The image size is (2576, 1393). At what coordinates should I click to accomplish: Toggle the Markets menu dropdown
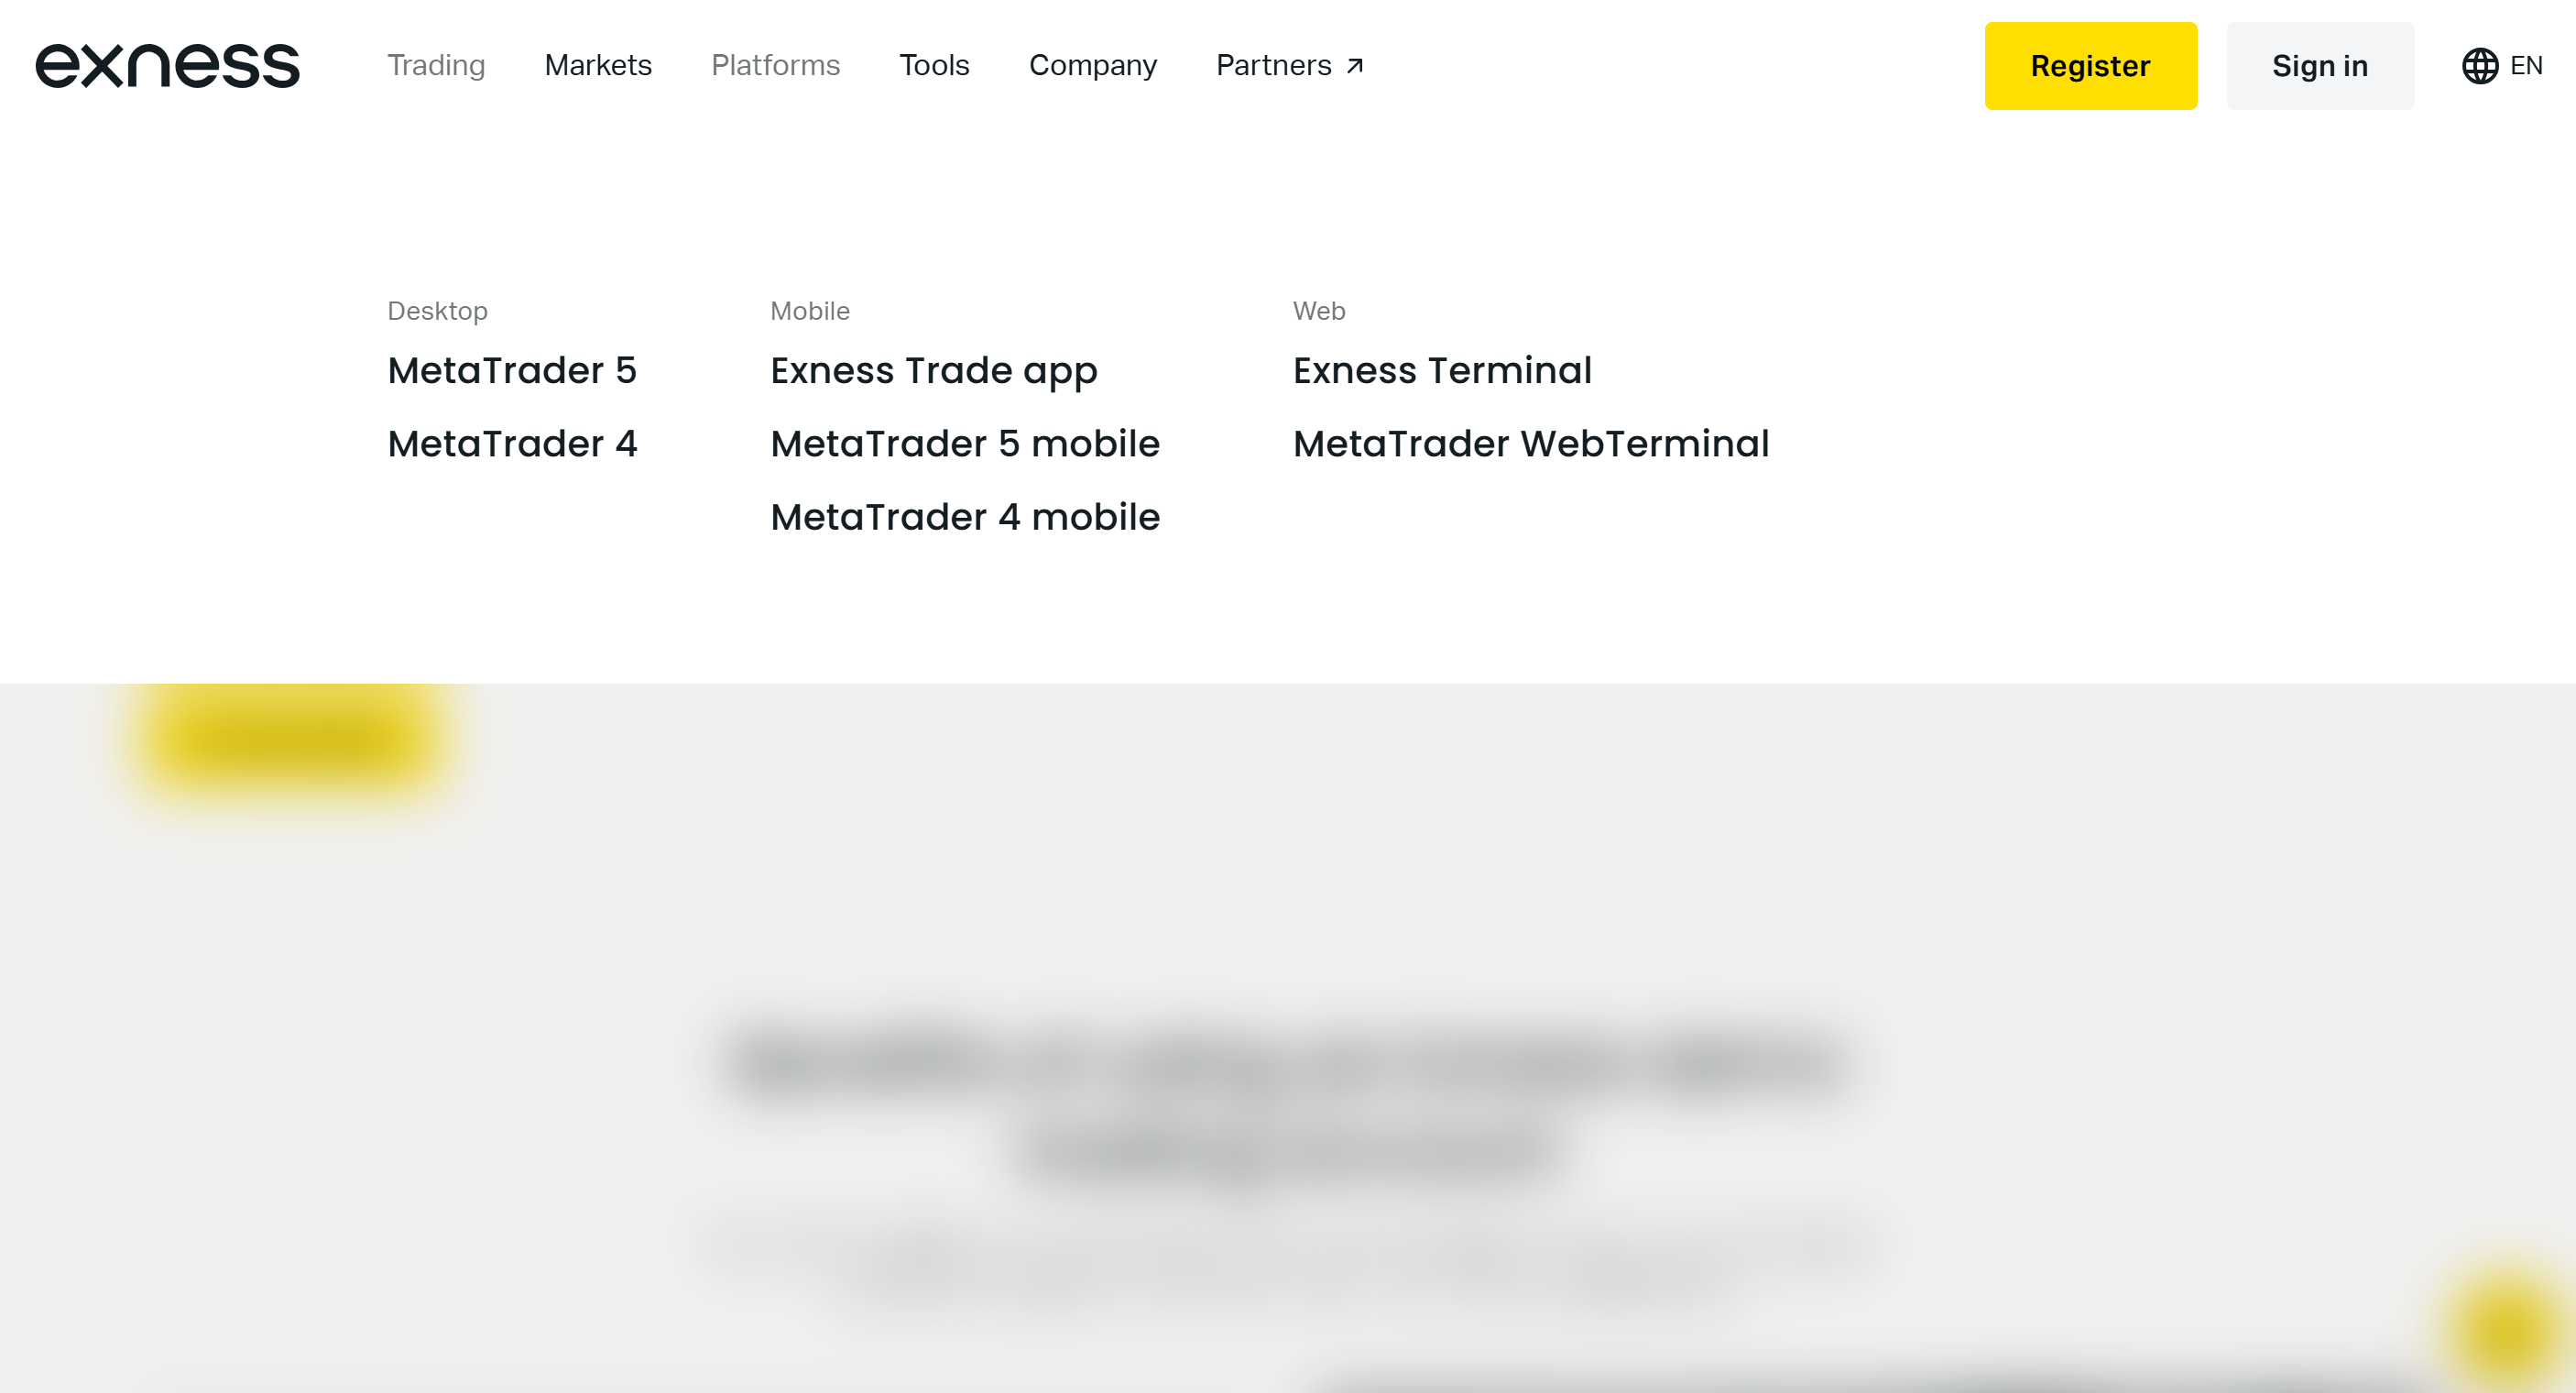598,65
